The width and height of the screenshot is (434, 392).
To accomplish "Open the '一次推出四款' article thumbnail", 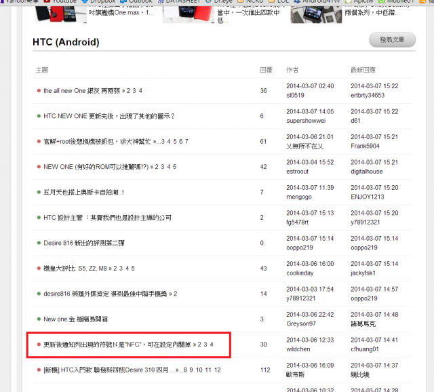I will click(189, 14).
